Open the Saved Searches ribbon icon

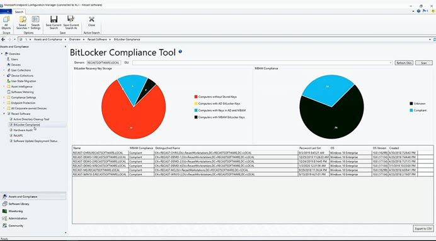tap(23, 23)
